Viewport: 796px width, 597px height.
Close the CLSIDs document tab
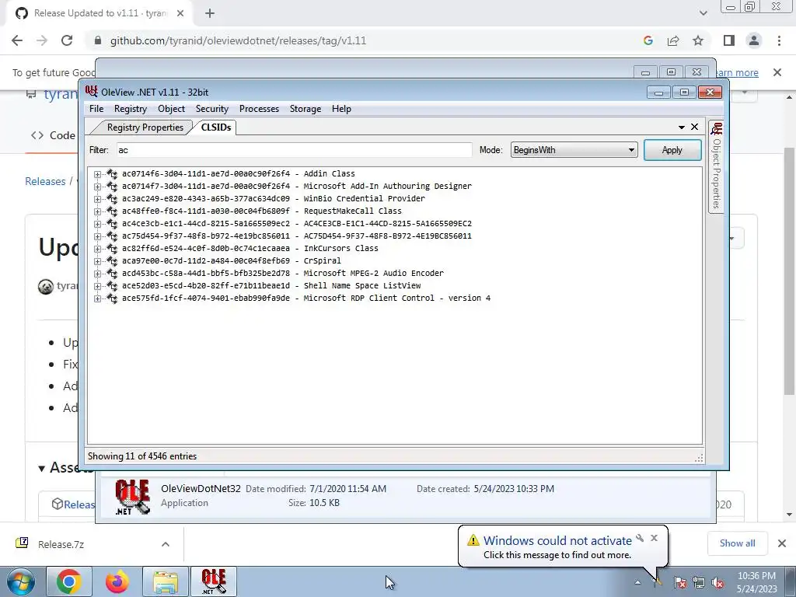(694, 127)
